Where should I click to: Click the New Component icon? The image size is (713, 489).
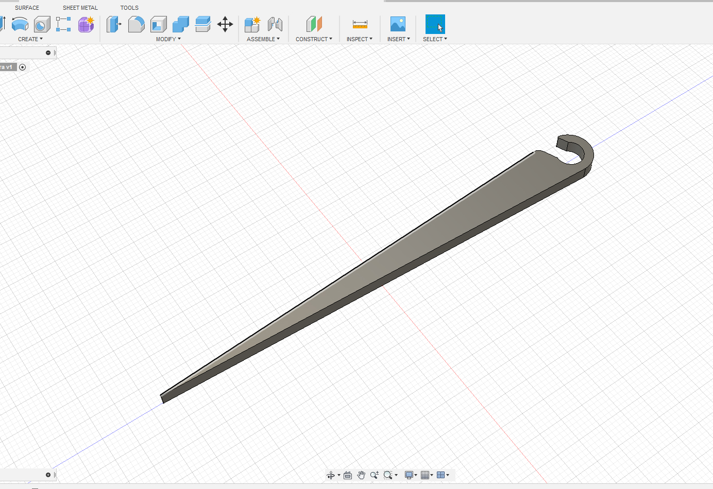click(x=252, y=24)
